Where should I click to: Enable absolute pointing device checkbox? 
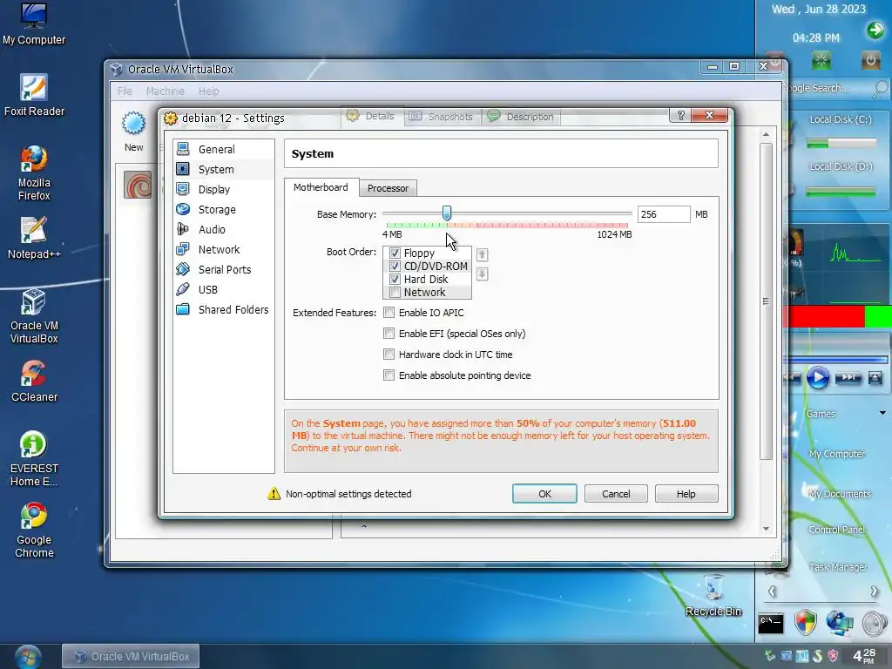point(389,375)
